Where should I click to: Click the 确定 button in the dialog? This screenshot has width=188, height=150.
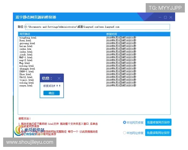click(51, 93)
